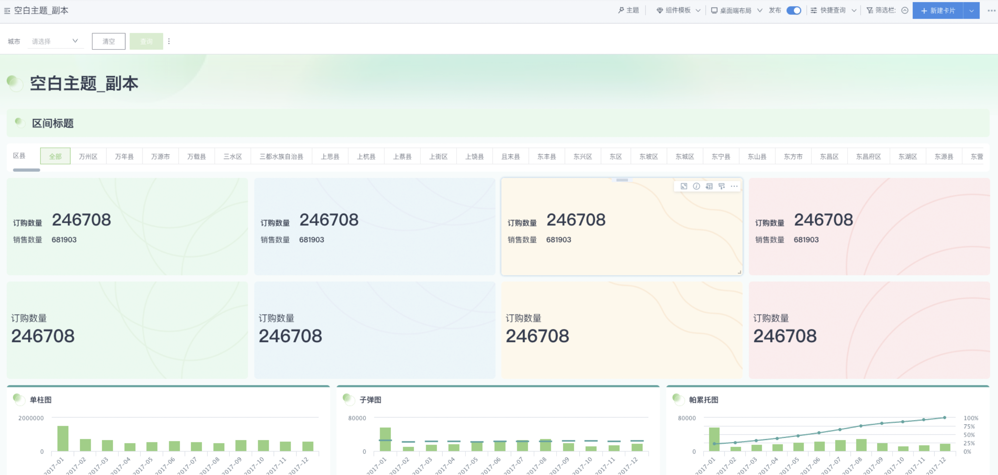Maximize the selected yellow card with the fullscreen icon

pos(684,186)
